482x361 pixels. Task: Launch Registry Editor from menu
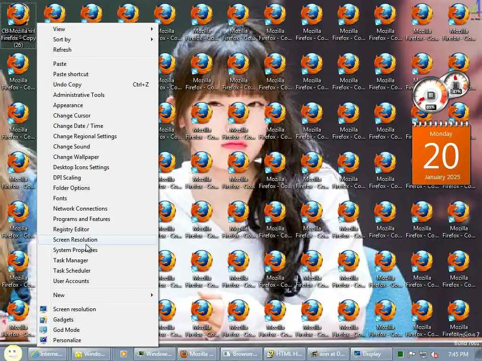98,229
